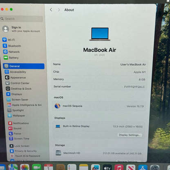Click System Settings in the Dock
The width and height of the screenshot is (170, 170).
pos(155,167)
